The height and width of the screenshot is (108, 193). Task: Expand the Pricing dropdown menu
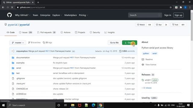83,15
